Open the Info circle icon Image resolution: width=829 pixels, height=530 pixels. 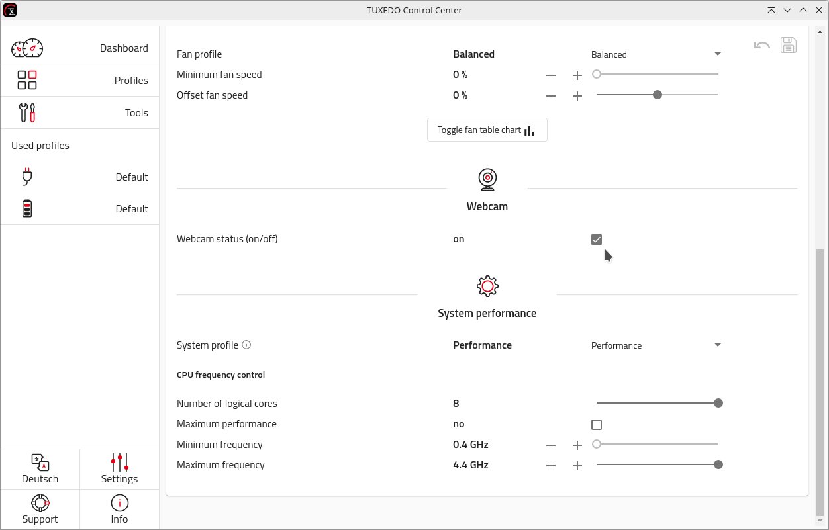tap(120, 503)
